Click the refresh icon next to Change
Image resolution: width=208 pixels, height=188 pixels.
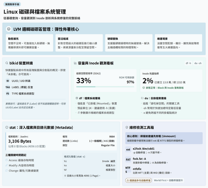coord(7,170)
